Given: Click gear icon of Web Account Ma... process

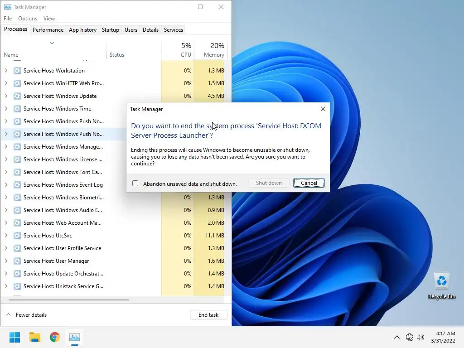Looking at the screenshot, I should click(x=17, y=223).
